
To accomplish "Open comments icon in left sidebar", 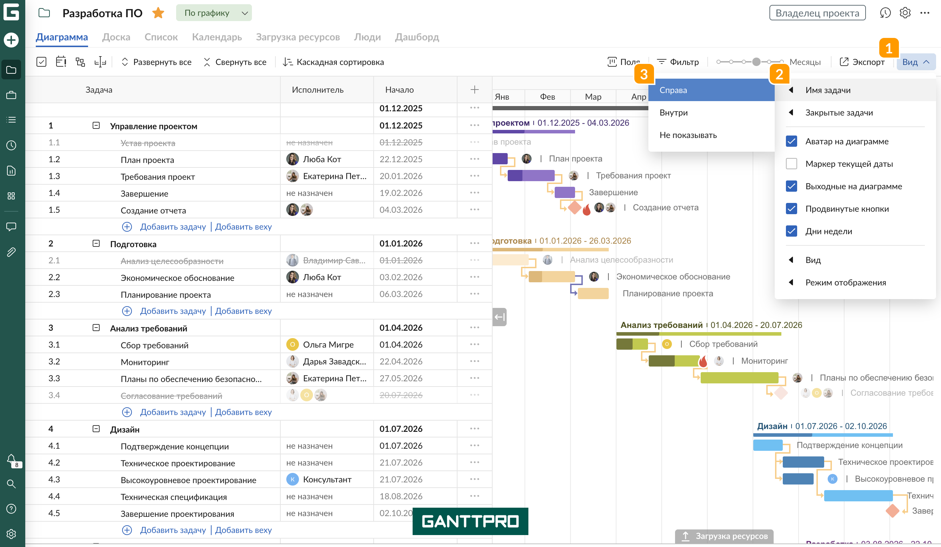I will pos(11,226).
